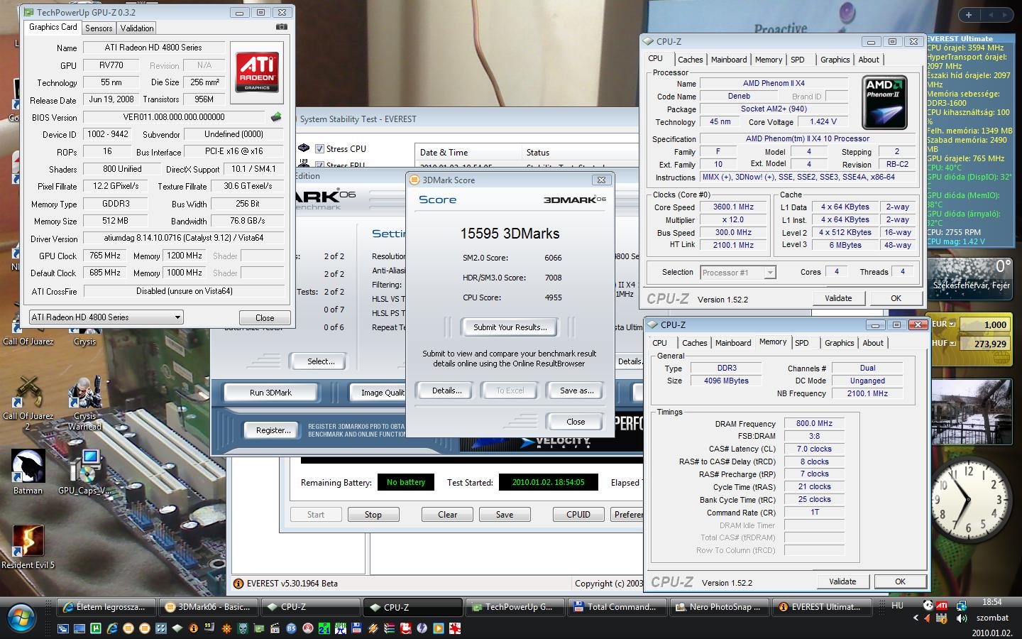Open the Call Of Juarez 2 desktop icon
This screenshot has height=639, width=1022.
(x=28, y=401)
